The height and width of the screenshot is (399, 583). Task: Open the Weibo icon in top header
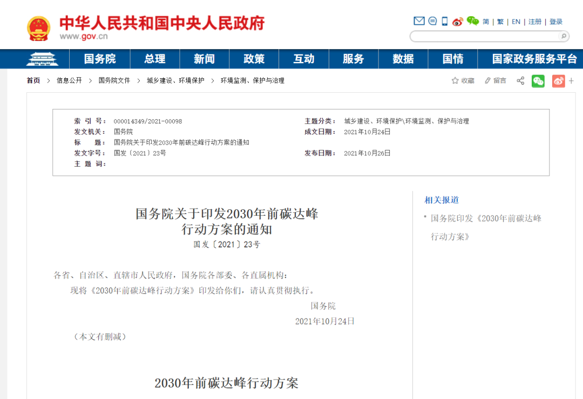(458, 22)
